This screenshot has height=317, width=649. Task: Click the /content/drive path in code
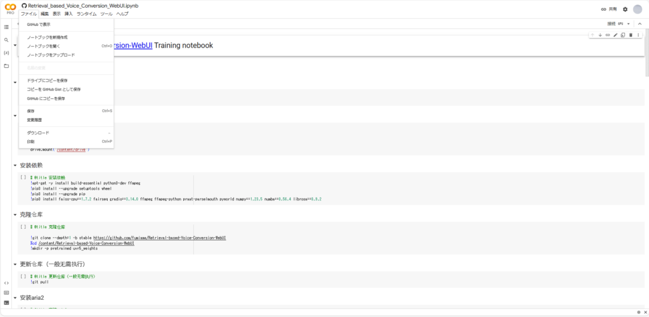[71, 150]
